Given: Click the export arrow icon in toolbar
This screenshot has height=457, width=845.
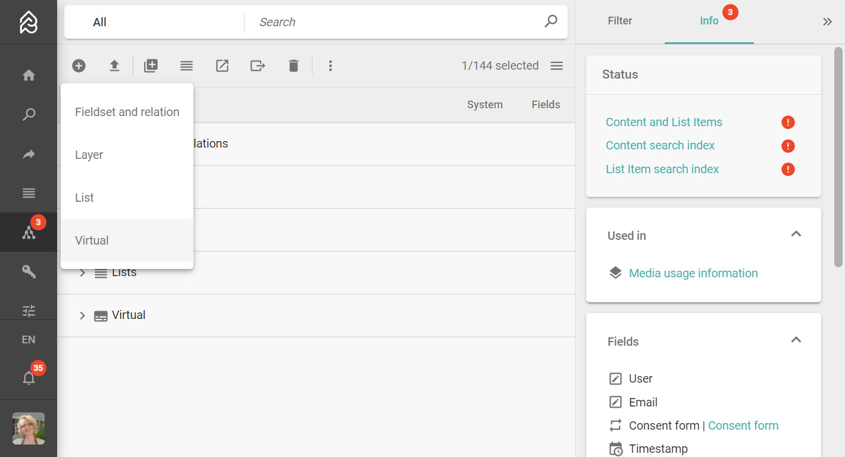Looking at the screenshot, I should pyautogui.click(x=258, y=66).
